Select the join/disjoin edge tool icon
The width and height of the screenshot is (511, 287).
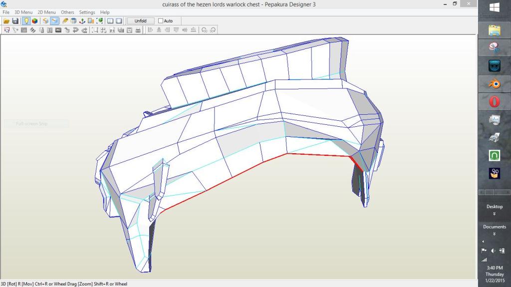pos(15,30)
